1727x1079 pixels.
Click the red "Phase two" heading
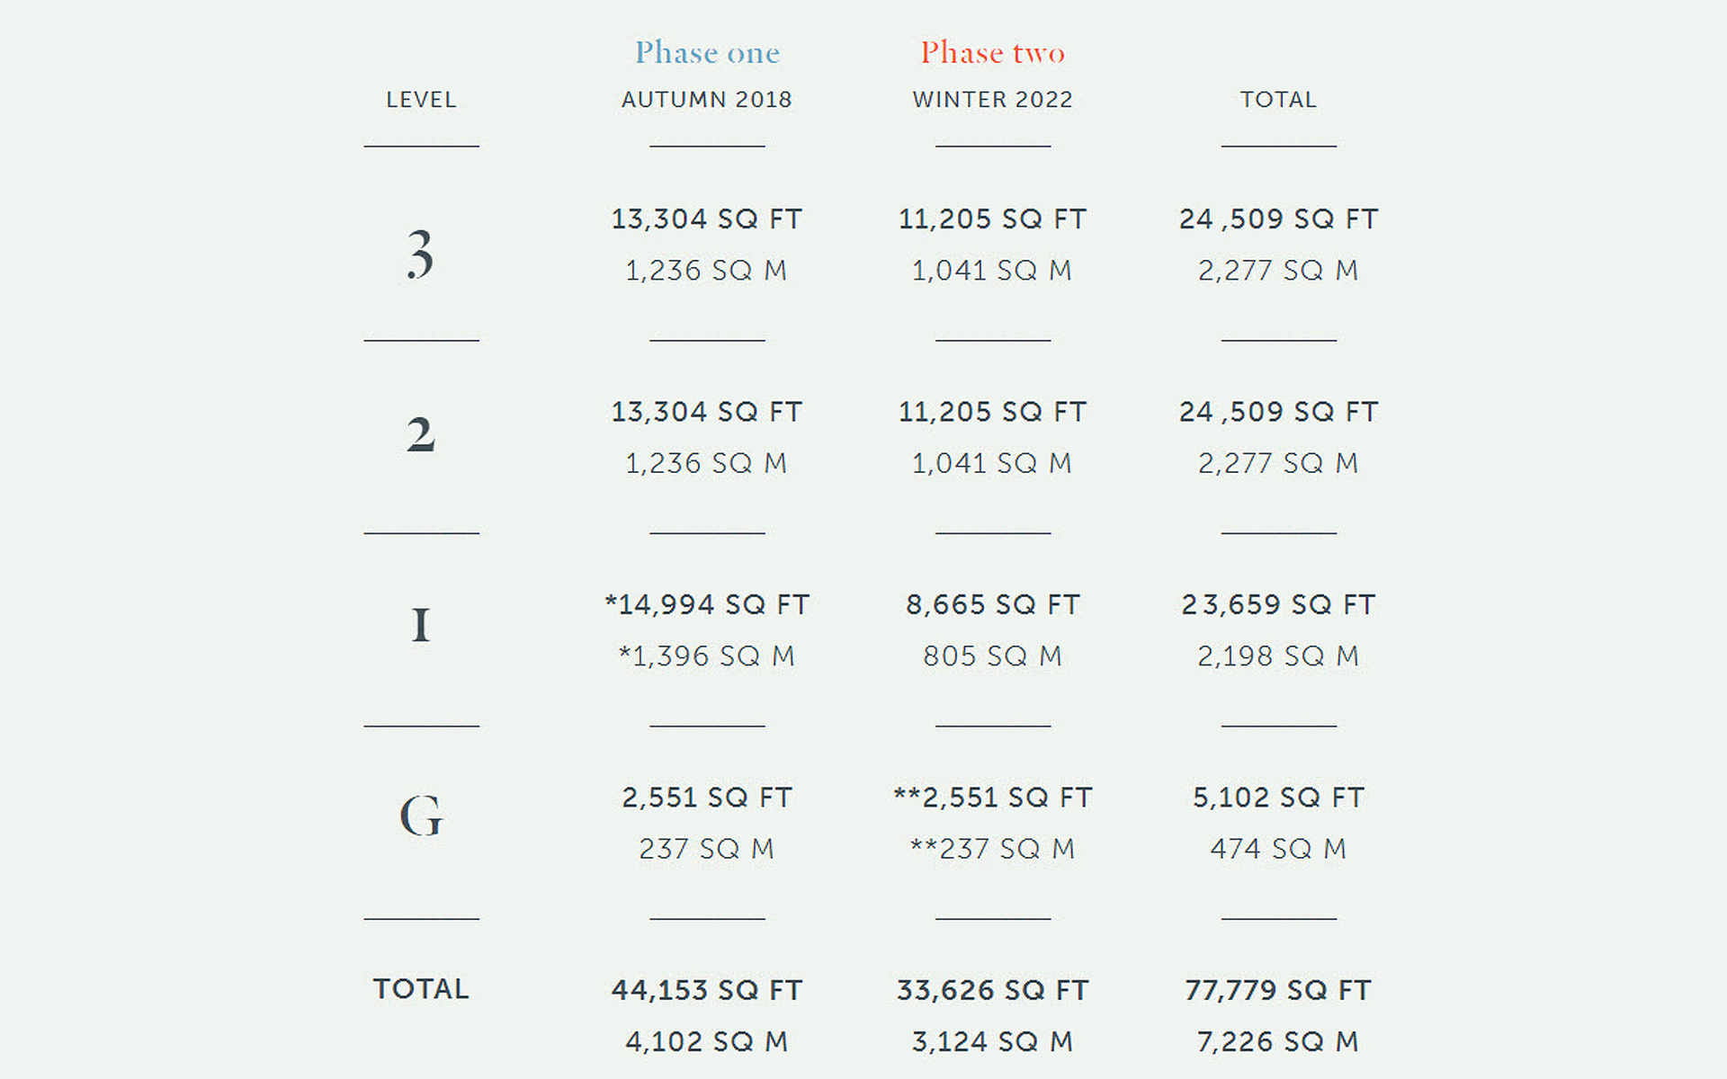[x=992, y=53]
